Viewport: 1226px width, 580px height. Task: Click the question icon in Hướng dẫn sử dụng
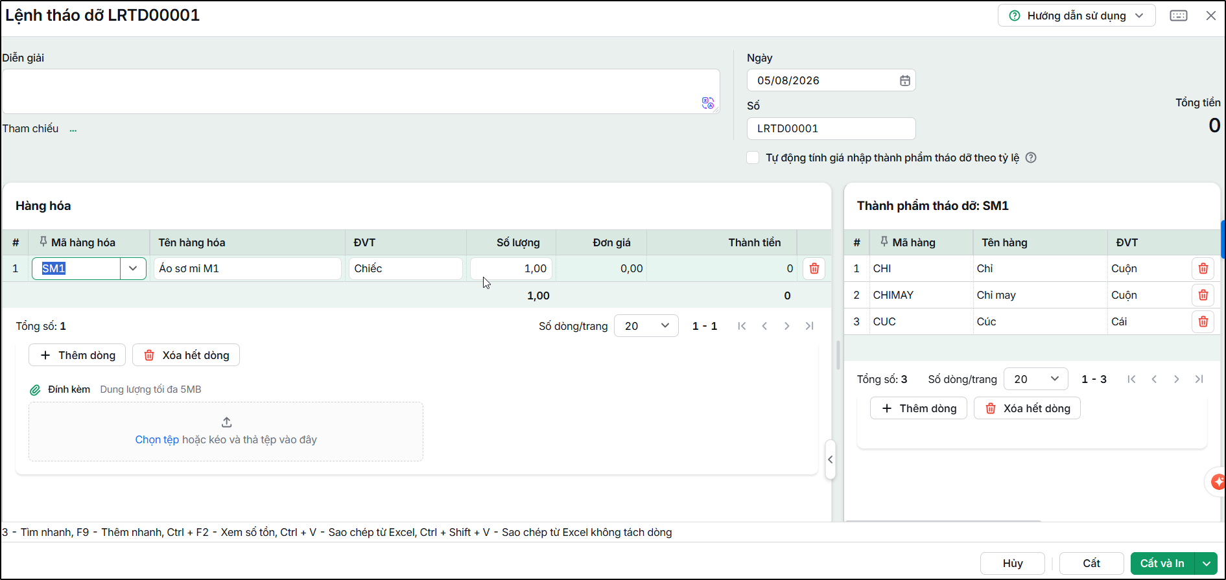point(1015,16)
